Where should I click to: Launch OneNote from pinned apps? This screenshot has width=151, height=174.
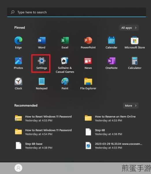click(x=111, y=63)
